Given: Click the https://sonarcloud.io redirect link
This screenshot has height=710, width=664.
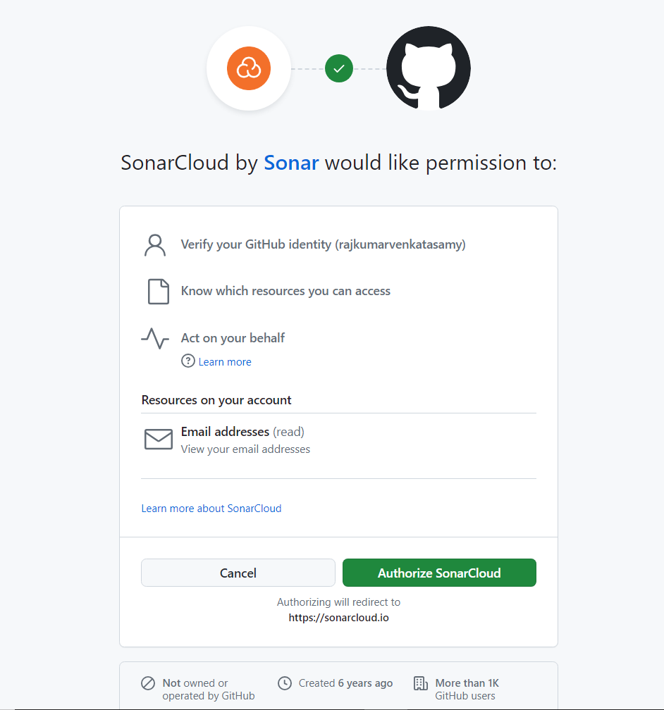Looking at the screenshot, I should [x=338, y=617].
